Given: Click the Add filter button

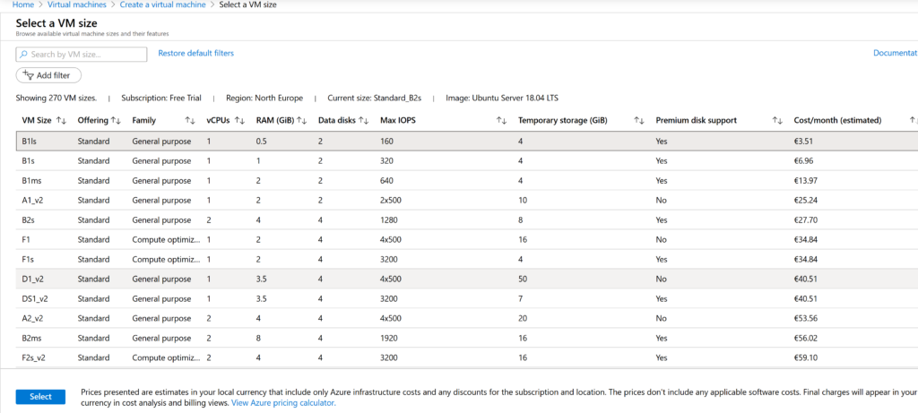Looking at the screenshot, I should click(x=48, y=75).
